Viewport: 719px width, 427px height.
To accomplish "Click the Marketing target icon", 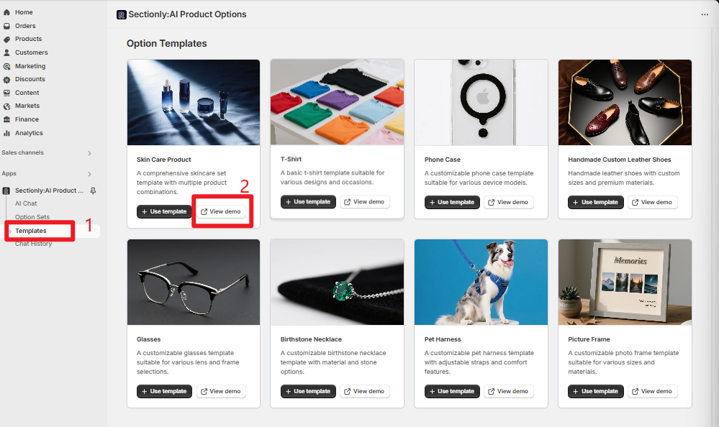I will 6,66.
